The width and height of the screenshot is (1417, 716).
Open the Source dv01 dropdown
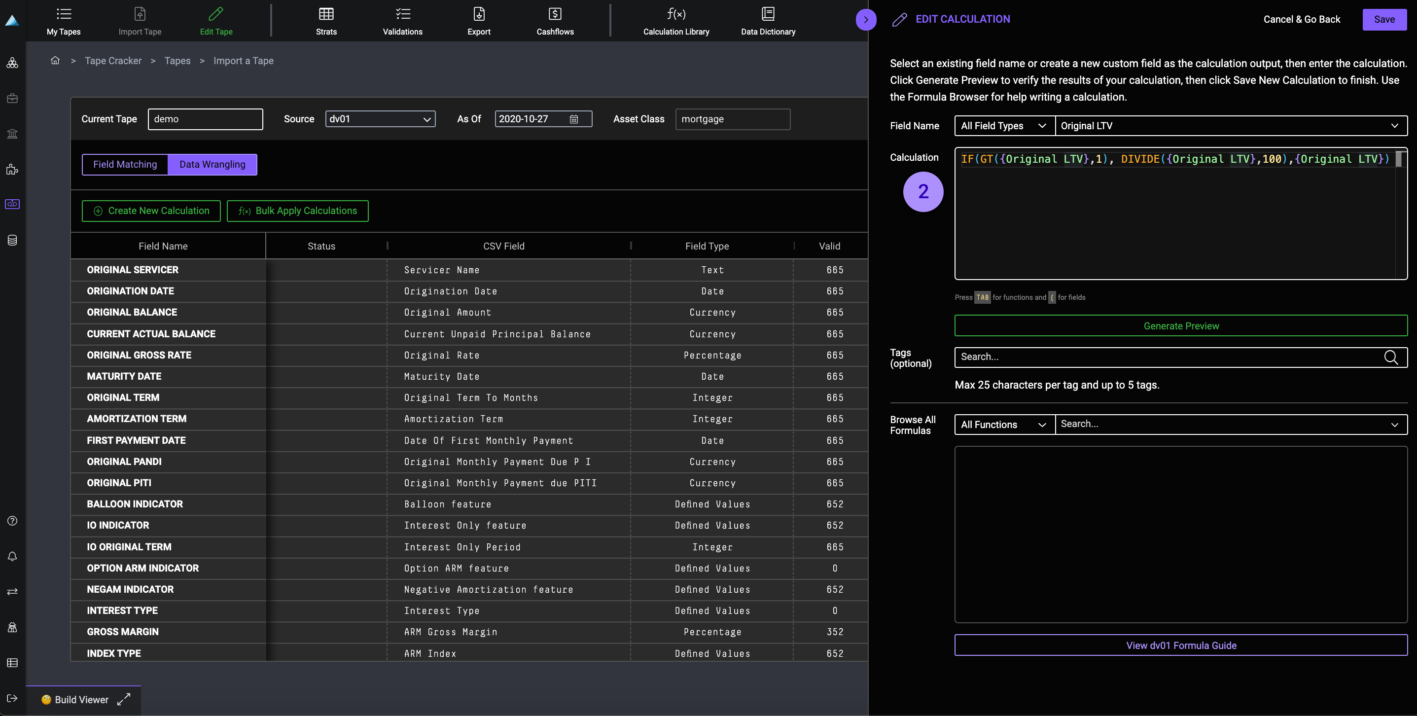click(x=380, y=119)
